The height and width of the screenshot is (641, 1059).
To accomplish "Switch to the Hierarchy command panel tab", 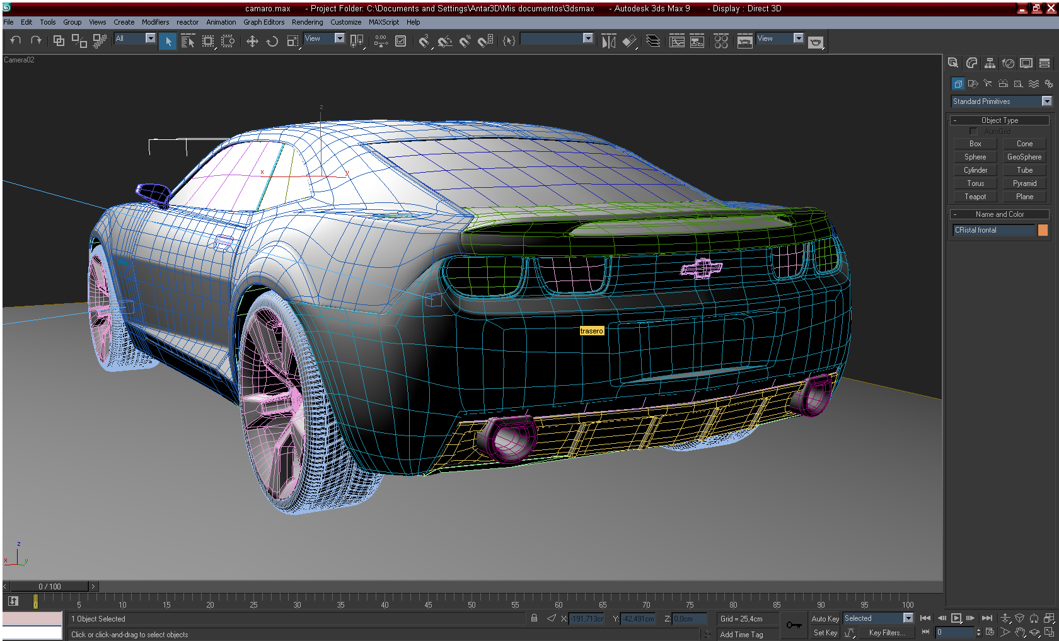I will point(990,63).
